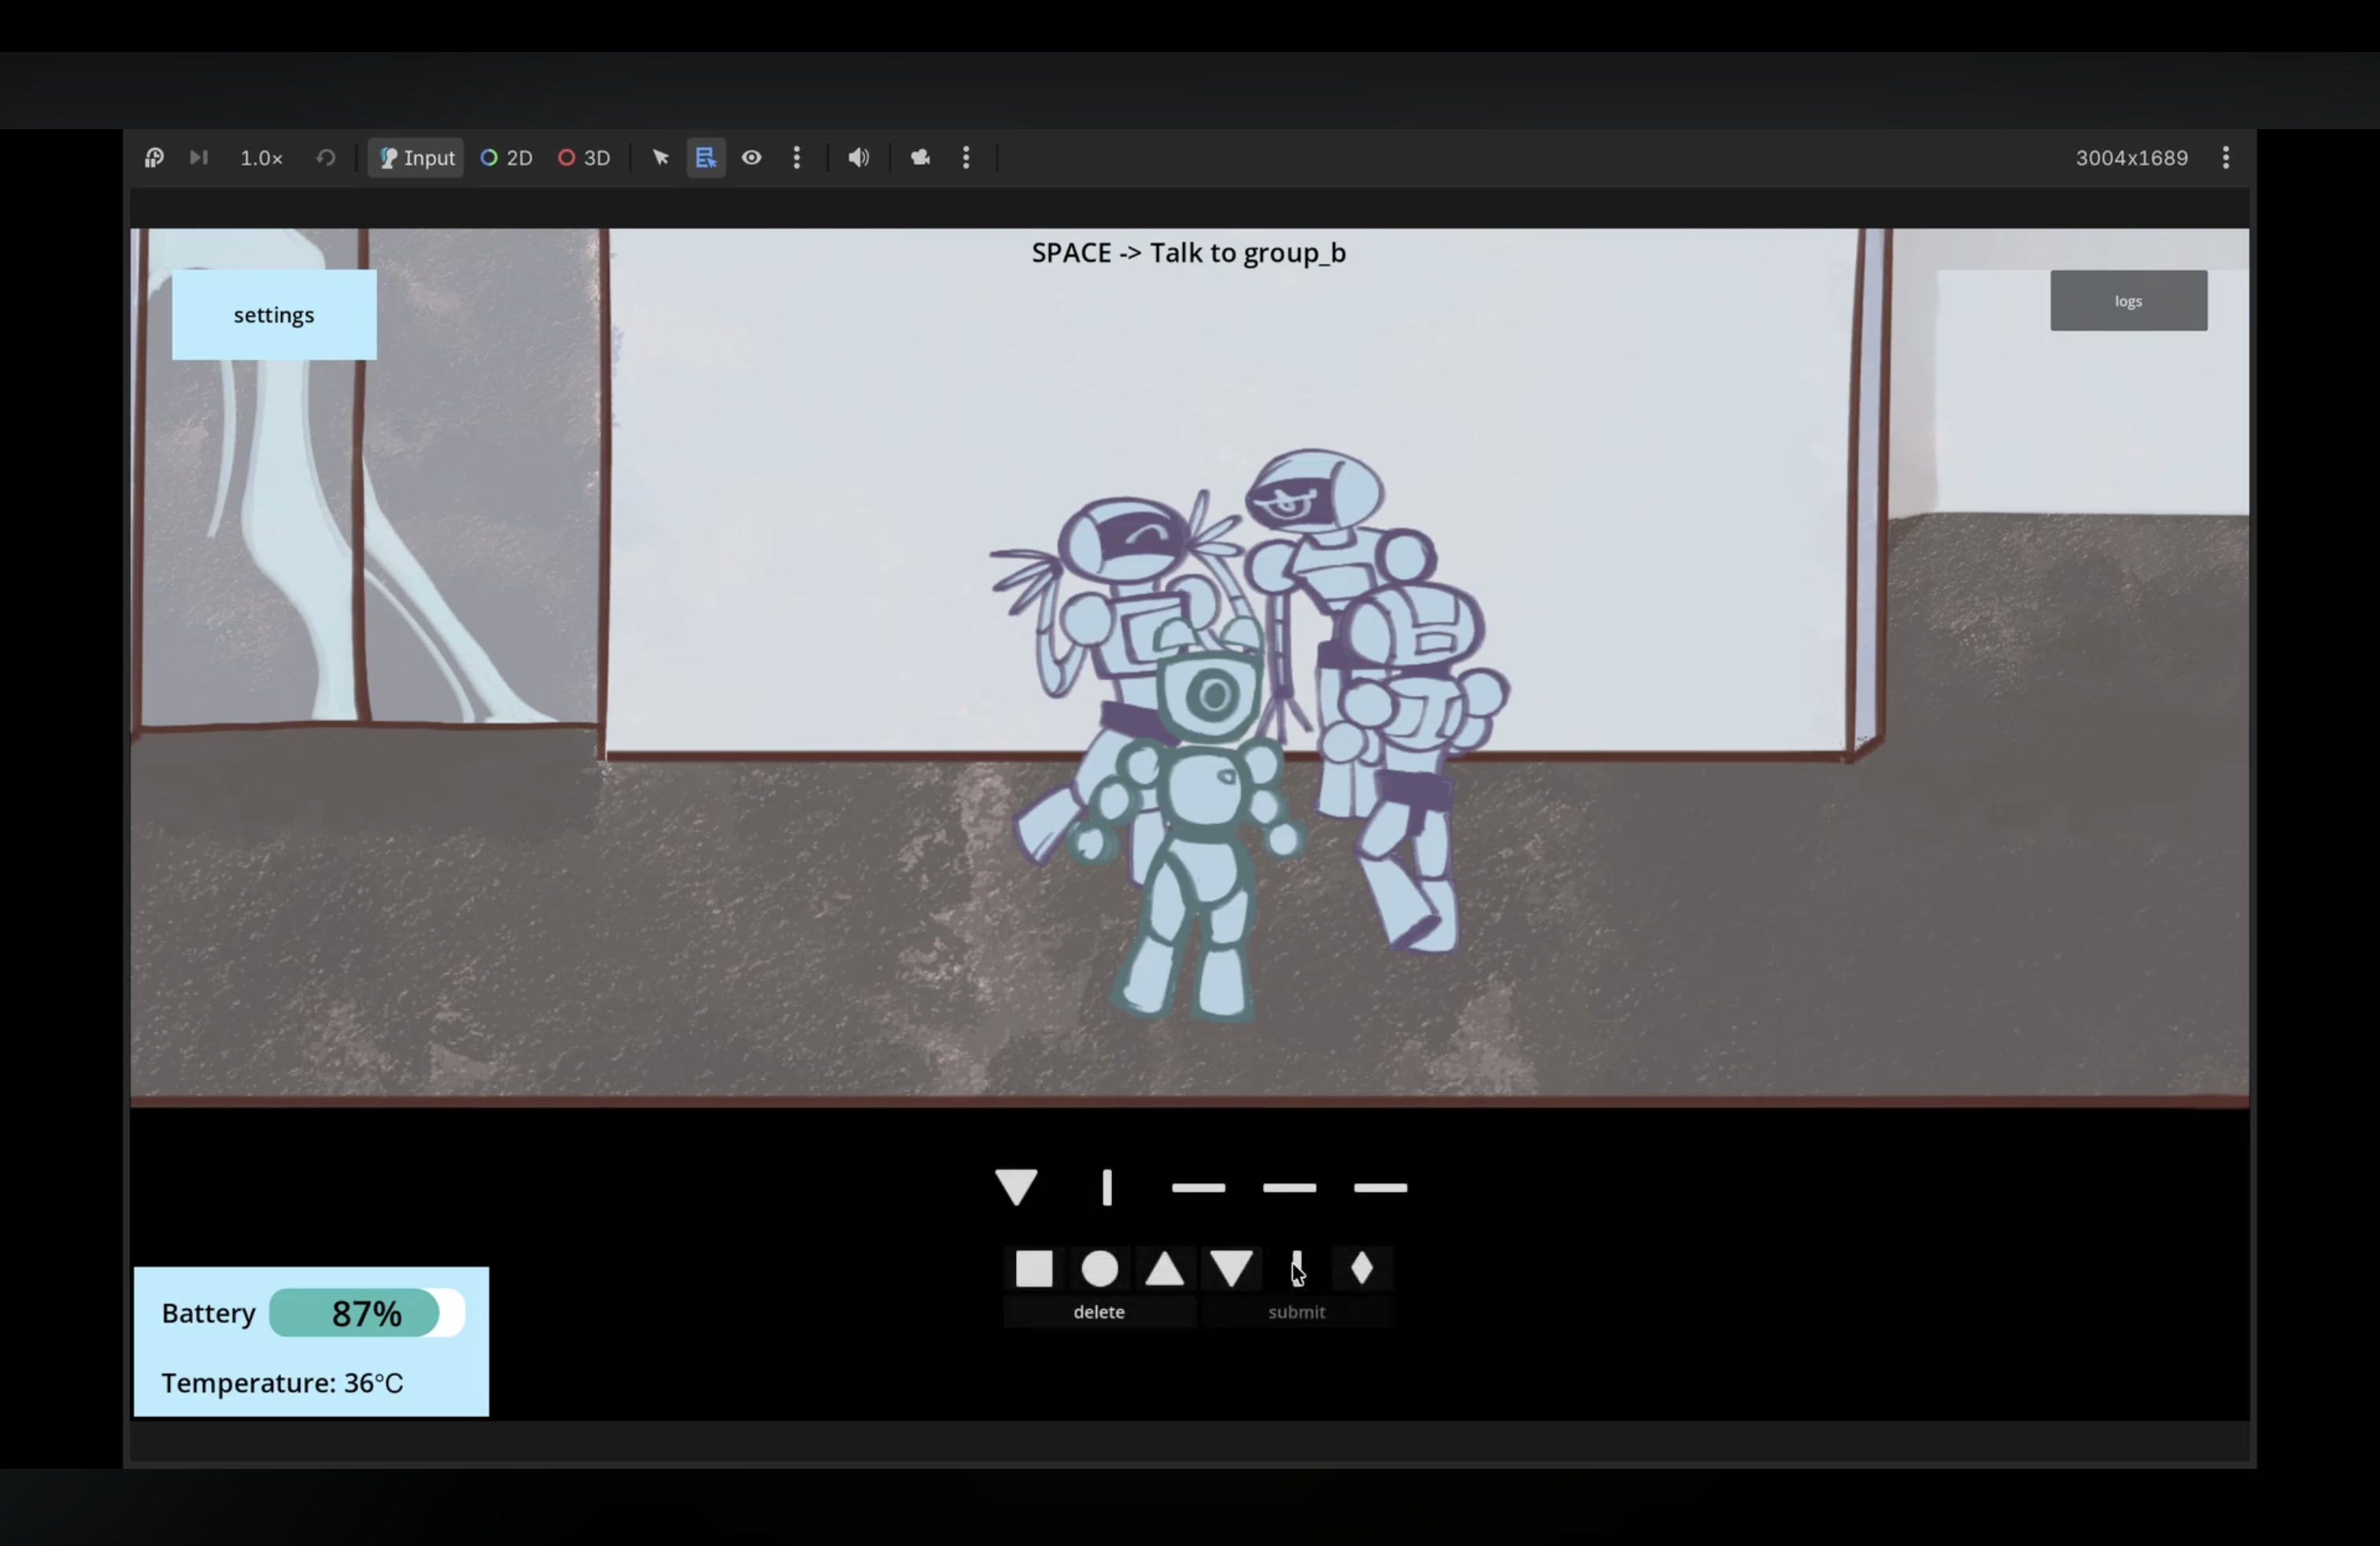Open the menu next to 3004x1689
The image size is (2380, 1546).
pyautogui.click(x=2226, y=158)
